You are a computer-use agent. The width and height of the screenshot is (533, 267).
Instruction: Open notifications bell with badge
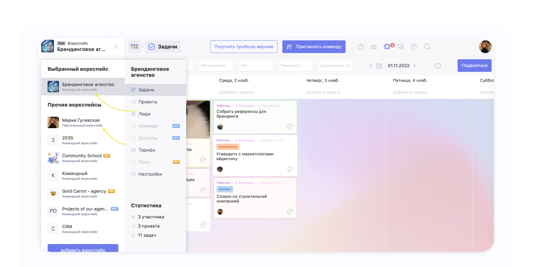click(387, 47)
